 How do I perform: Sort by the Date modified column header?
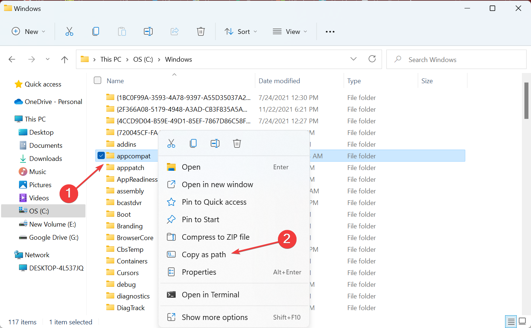[x=279, y=81]
